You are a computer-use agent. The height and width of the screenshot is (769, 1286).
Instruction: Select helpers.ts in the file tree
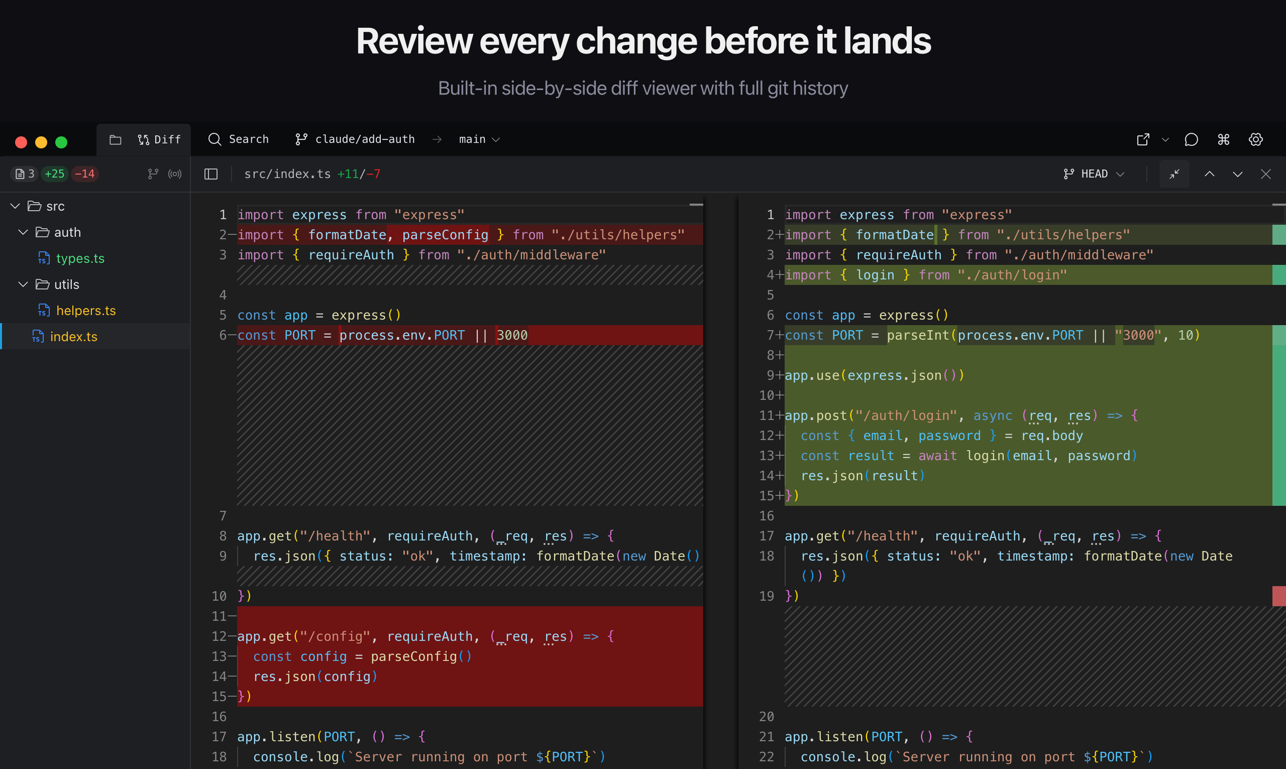pyautogui.click(x=86, y=311)
